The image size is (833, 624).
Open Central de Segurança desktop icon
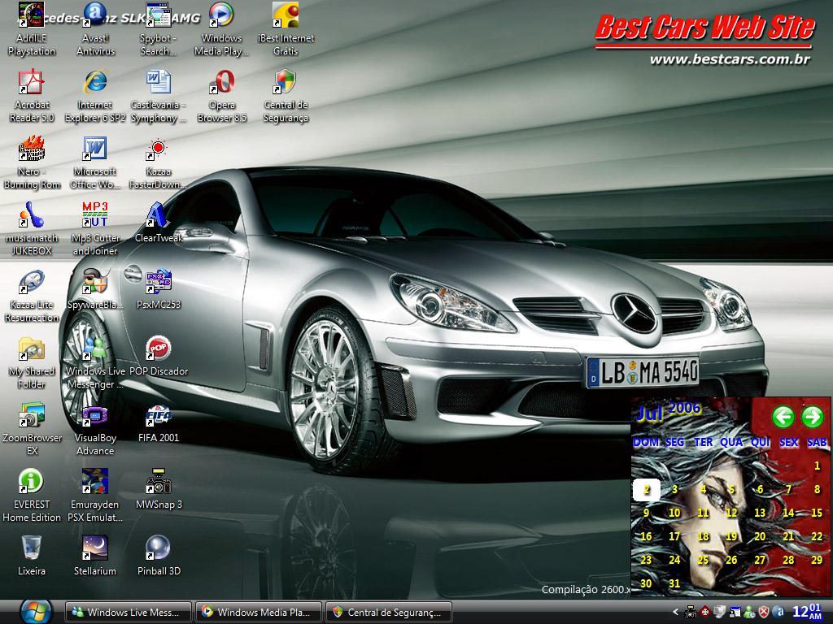[x=286, y=96]
